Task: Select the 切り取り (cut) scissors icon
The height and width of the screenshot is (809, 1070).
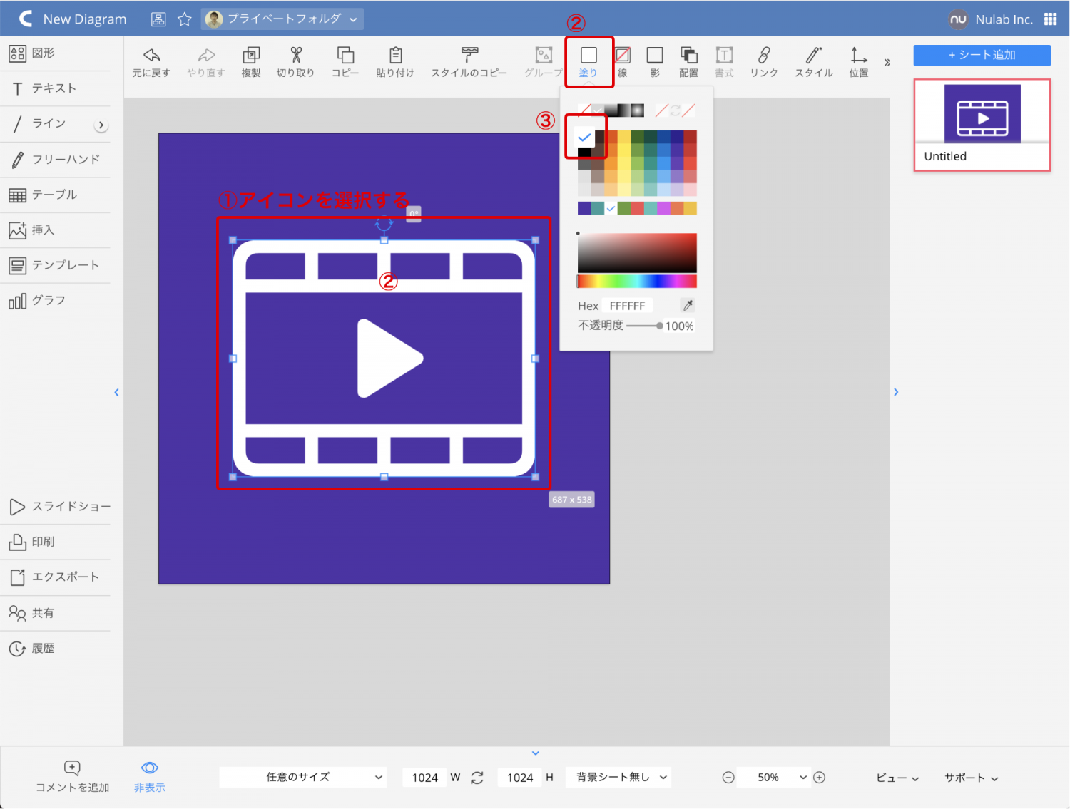Action: (296, 56)
